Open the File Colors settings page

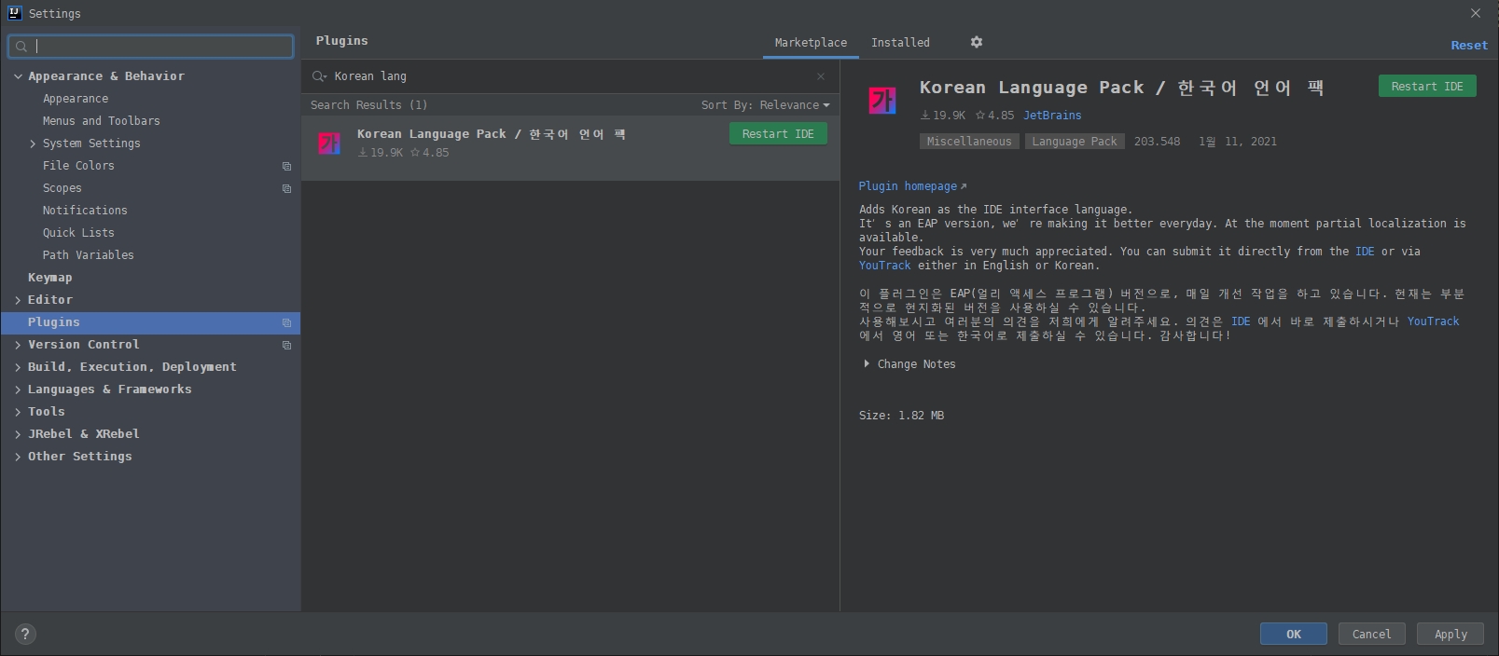tap(78, 166)
